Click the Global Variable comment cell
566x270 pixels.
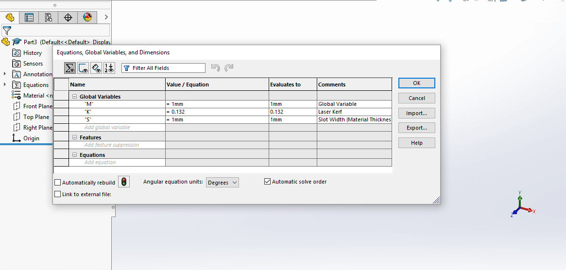point(355,104)
